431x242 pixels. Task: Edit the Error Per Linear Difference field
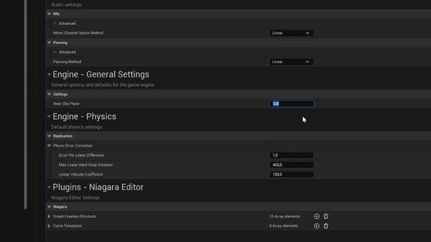click(292, 155)
